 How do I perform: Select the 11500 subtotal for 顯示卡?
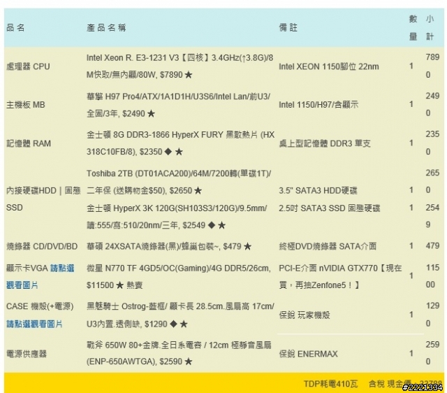click(432, 276)
